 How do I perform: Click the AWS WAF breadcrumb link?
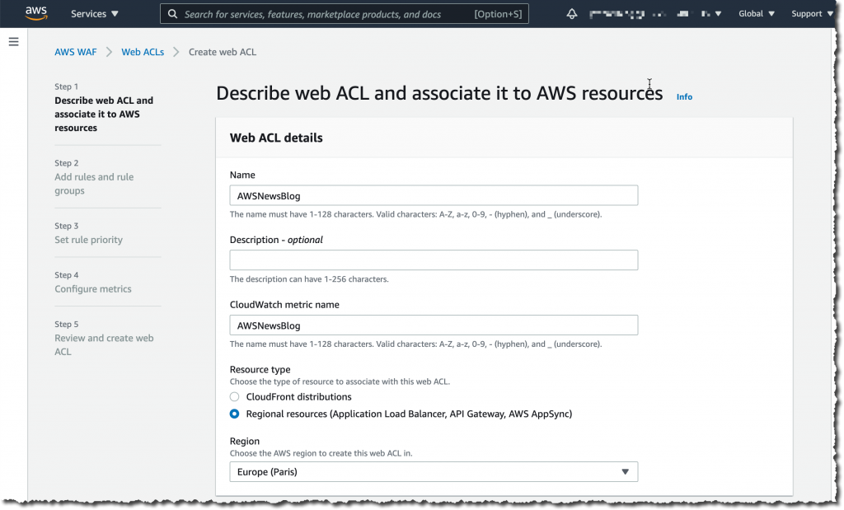(75, 51)
